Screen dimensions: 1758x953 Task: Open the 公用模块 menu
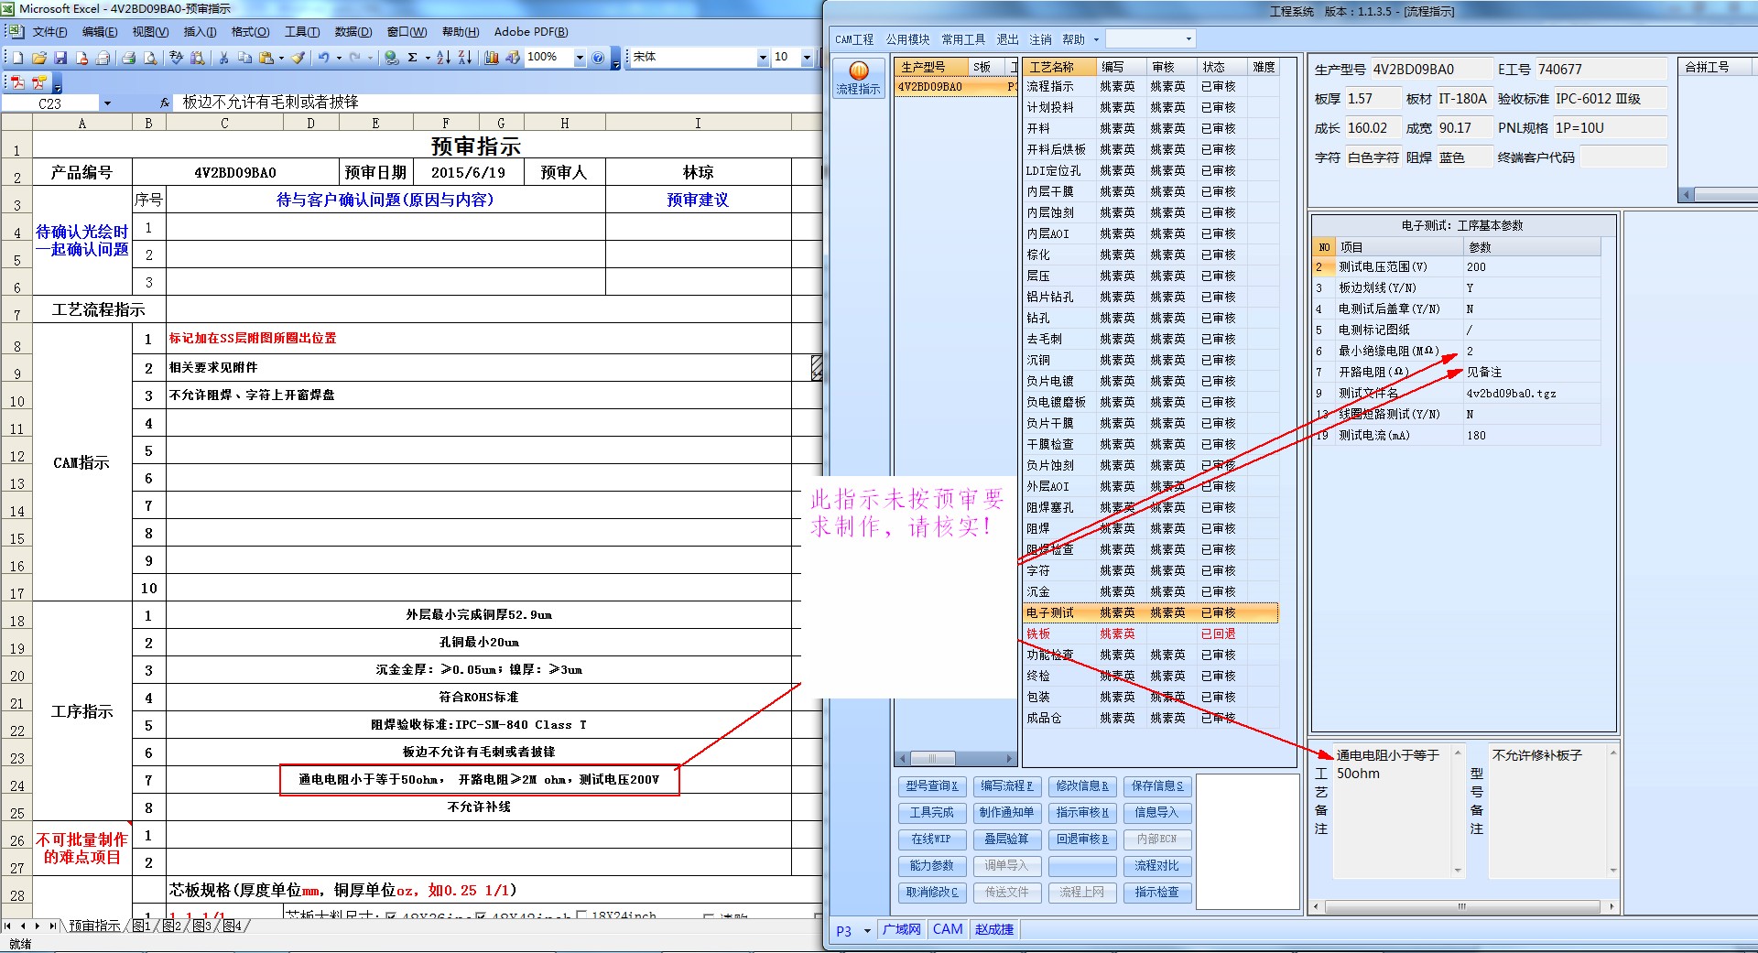pos(907,39)
